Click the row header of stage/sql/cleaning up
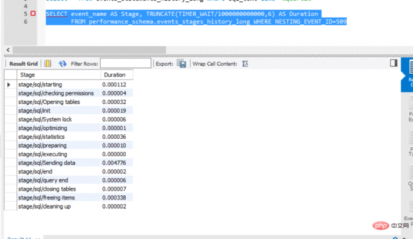The height and width of the screenshot is (239, 413). pyautogui.click(x=10, y=206)
